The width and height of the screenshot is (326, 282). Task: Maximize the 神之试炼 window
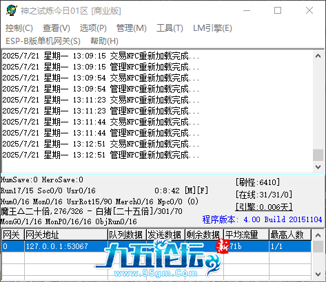tap(278, 10)
